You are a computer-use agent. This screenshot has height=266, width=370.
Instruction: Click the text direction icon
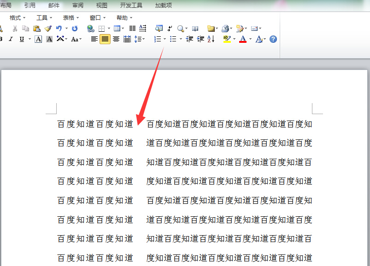tap(143, 28)
